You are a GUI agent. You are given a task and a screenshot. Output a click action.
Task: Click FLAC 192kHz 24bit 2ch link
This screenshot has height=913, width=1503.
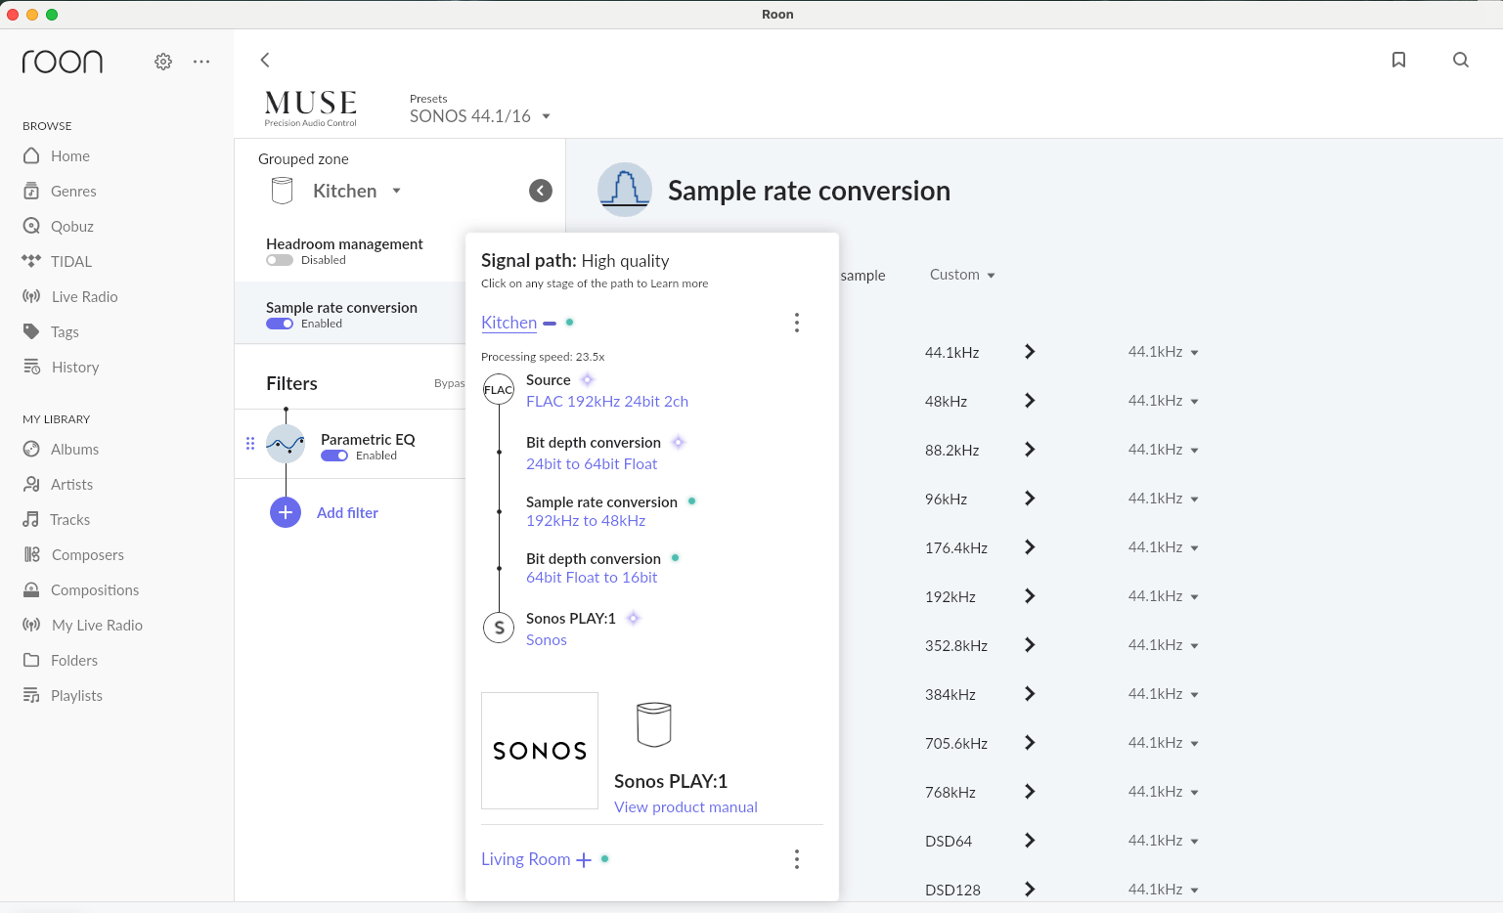pos(607,402)
